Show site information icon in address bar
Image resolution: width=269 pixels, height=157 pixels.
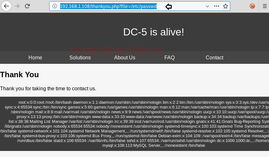tap(55, 6)
